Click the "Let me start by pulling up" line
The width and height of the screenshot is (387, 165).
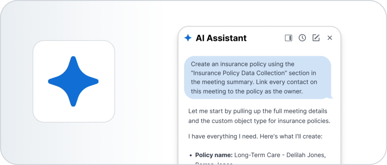258,111
